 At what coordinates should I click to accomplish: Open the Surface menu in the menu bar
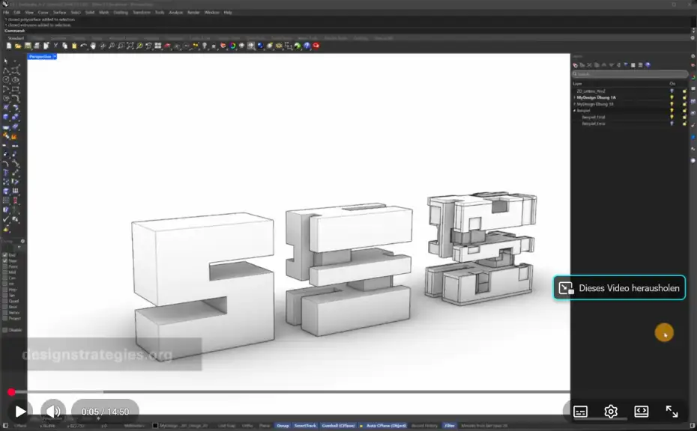point(58,12)
